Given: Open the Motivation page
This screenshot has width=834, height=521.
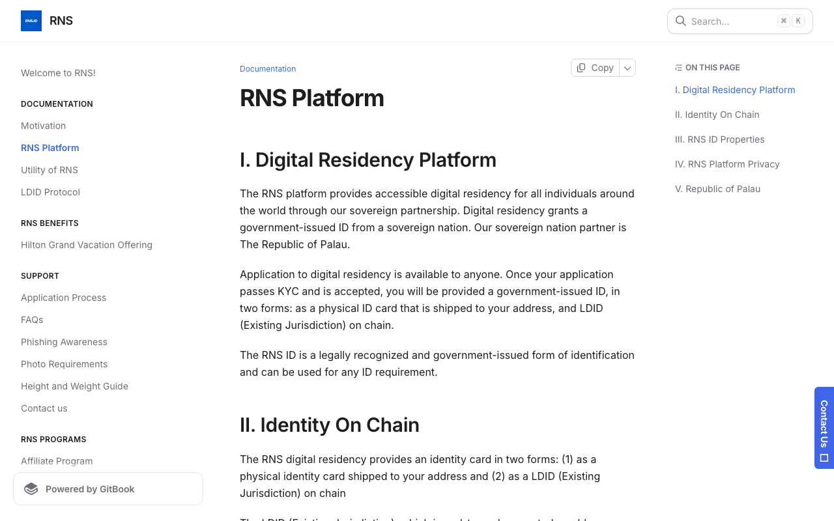Looking at the screenshot, I should click(x=43, y=126).
